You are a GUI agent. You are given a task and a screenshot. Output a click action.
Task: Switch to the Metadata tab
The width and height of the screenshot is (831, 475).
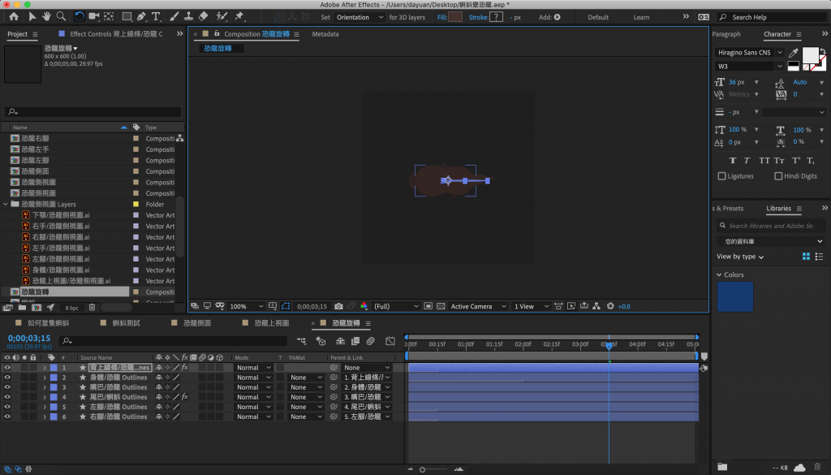coord(325,34)
